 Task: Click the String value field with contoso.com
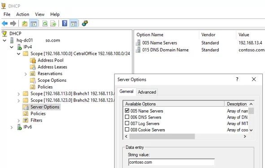click(171, 162)
